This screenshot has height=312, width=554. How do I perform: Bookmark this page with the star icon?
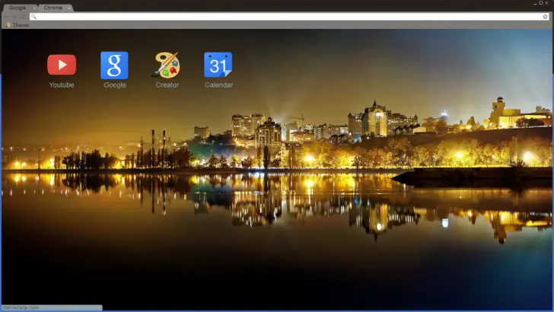[x=545, y=16]
